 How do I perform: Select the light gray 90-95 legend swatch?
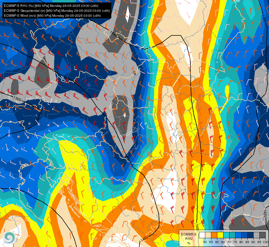tap(256, 235)
